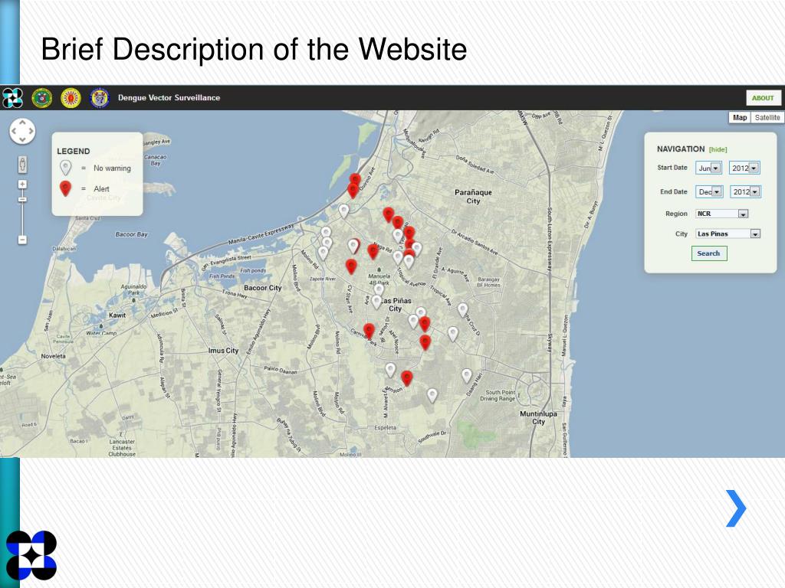The image size is (785, 588).
Task: Open the ABOUT page
Action: tap(763, 98)
